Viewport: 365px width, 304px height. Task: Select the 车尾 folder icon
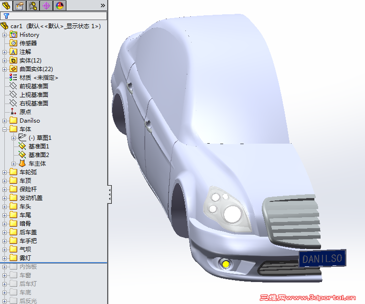13,215
